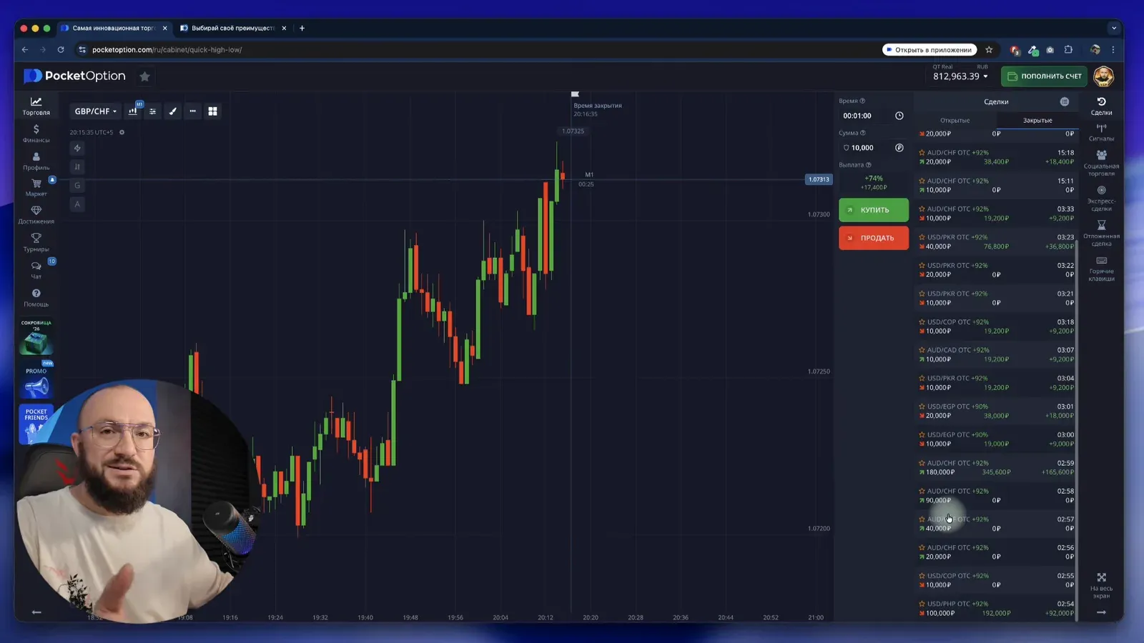
Task: Switch to the Закрытые trades tab
Action: 1037,121
